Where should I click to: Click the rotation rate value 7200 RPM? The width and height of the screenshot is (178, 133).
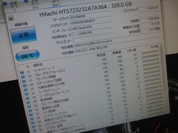coord(150,19)
